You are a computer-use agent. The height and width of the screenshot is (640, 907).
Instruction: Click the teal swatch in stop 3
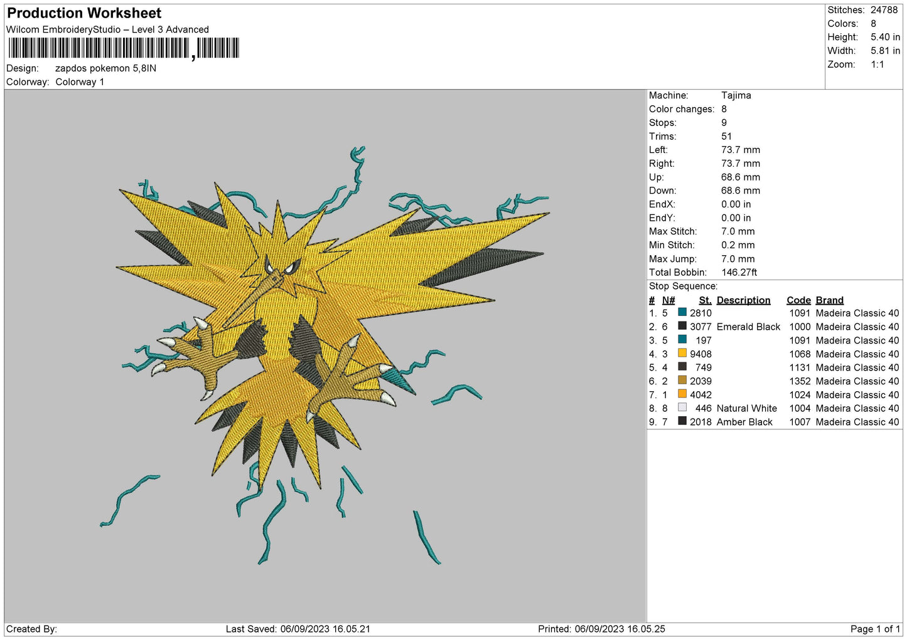pyautogui.click(x=682, y=340)
